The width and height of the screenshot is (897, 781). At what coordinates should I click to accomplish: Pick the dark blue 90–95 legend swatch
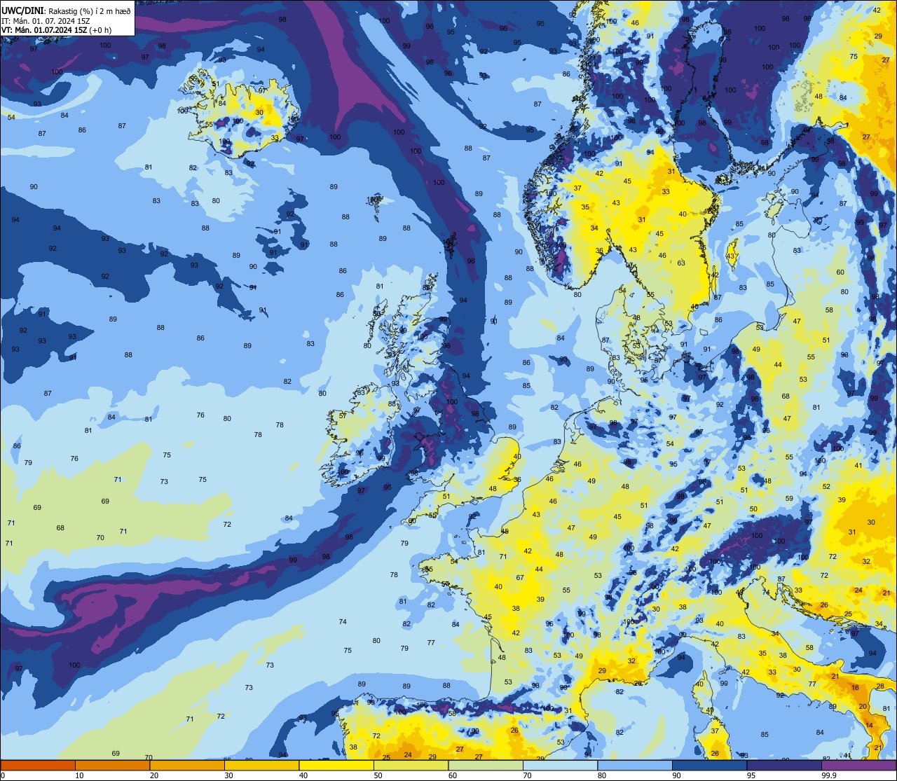point(709,765)
